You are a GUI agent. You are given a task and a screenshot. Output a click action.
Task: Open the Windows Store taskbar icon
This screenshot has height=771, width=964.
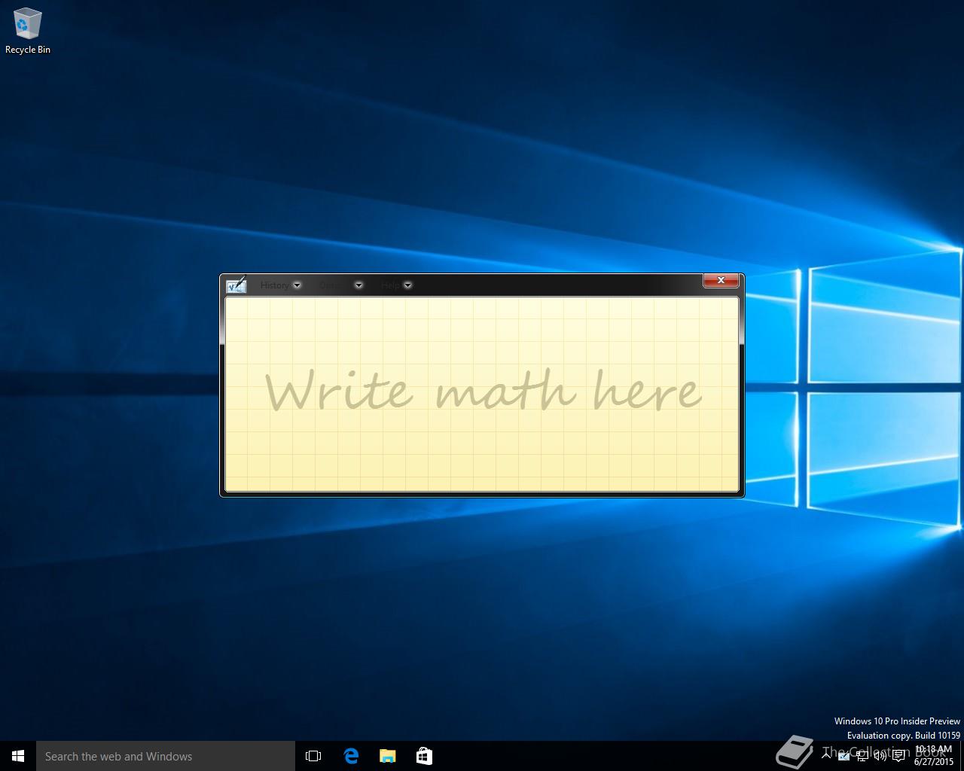[424, 756]
